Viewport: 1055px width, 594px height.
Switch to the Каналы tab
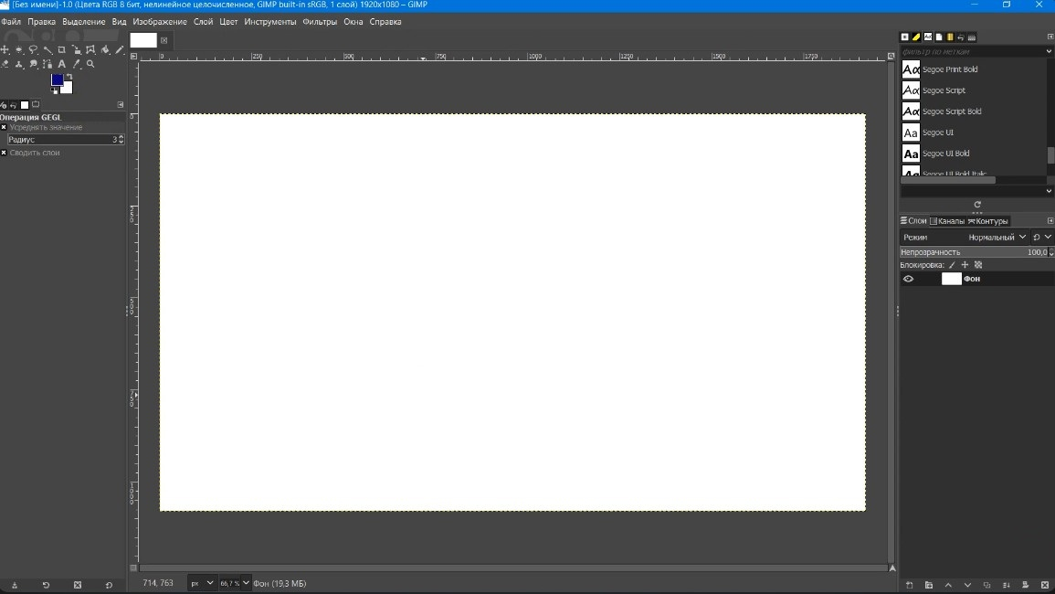coord(946,221)
